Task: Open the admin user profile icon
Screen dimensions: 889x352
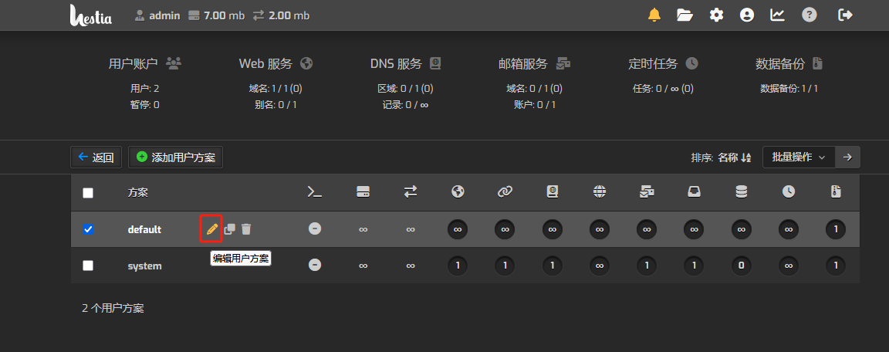Action: [x=746, y=15]
